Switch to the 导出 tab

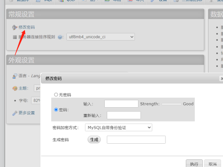pos(112,1)
